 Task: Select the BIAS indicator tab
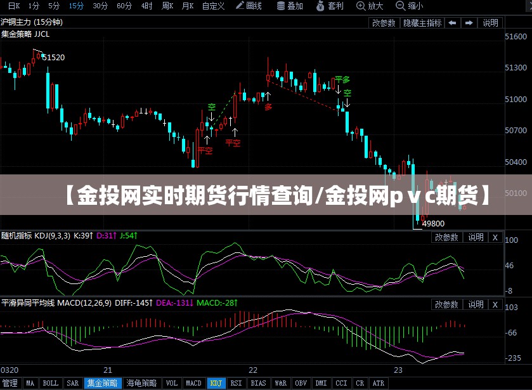(258, 383)
